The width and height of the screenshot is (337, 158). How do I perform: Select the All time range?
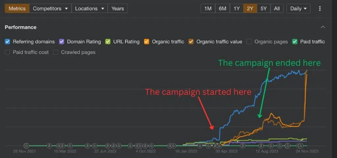click(x=277, y=9)
